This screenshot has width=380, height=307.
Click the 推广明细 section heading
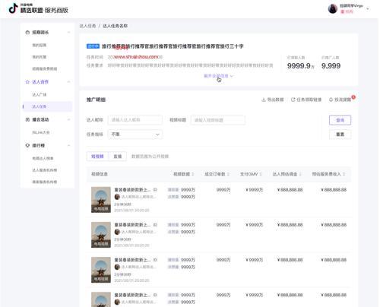tap(96, 100)
